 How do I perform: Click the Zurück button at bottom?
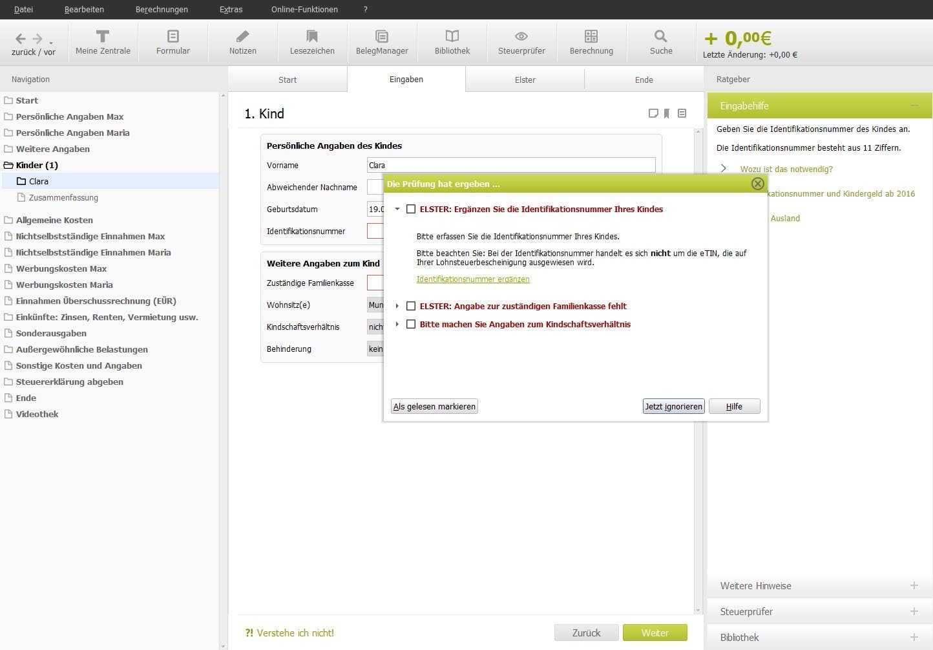(587, 633)
